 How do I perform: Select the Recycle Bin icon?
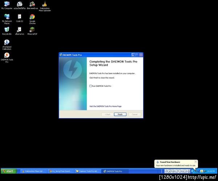pos(7,31)
